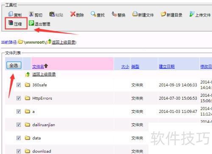212x154 pixels.
Task: Click the 删除 delete red X icon
Action: 73,14
